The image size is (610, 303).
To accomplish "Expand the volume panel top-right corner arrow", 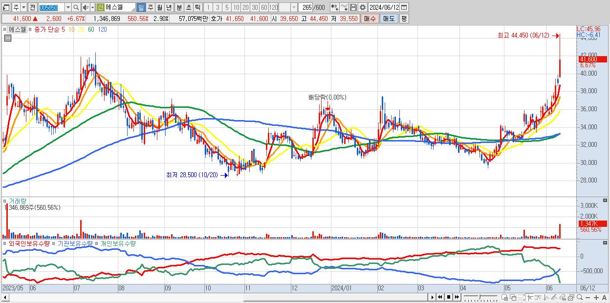I will click(606, 200).
